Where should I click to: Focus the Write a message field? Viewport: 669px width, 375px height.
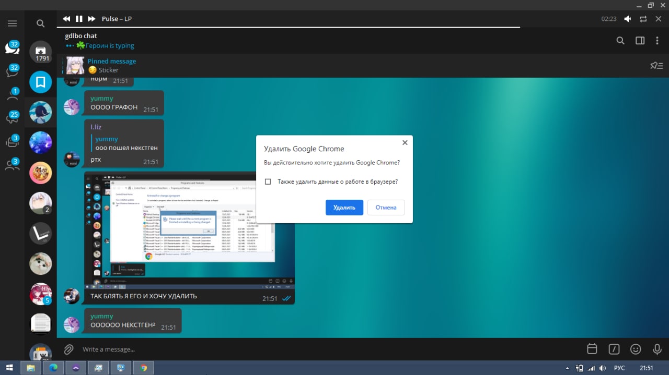coord(329,349)
